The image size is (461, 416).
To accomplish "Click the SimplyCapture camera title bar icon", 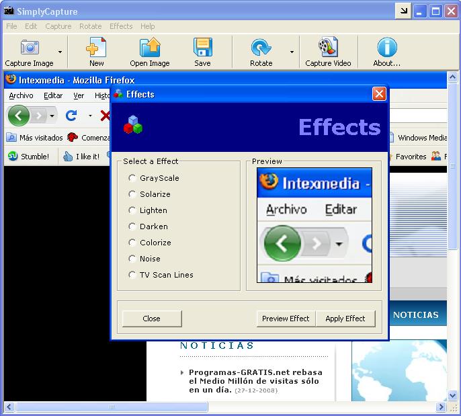I will tap(9, 11).
